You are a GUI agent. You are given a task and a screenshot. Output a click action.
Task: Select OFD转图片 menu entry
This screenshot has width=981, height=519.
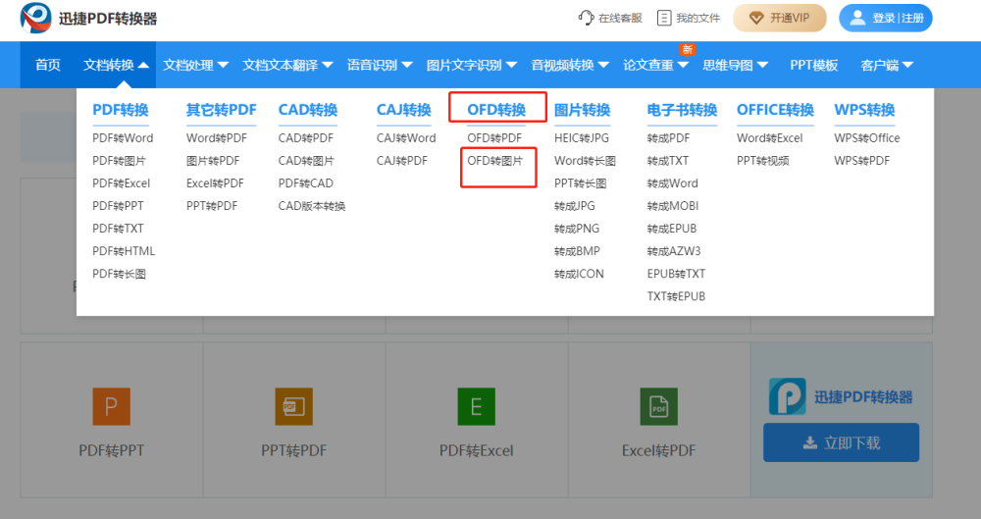click(494, 161)
